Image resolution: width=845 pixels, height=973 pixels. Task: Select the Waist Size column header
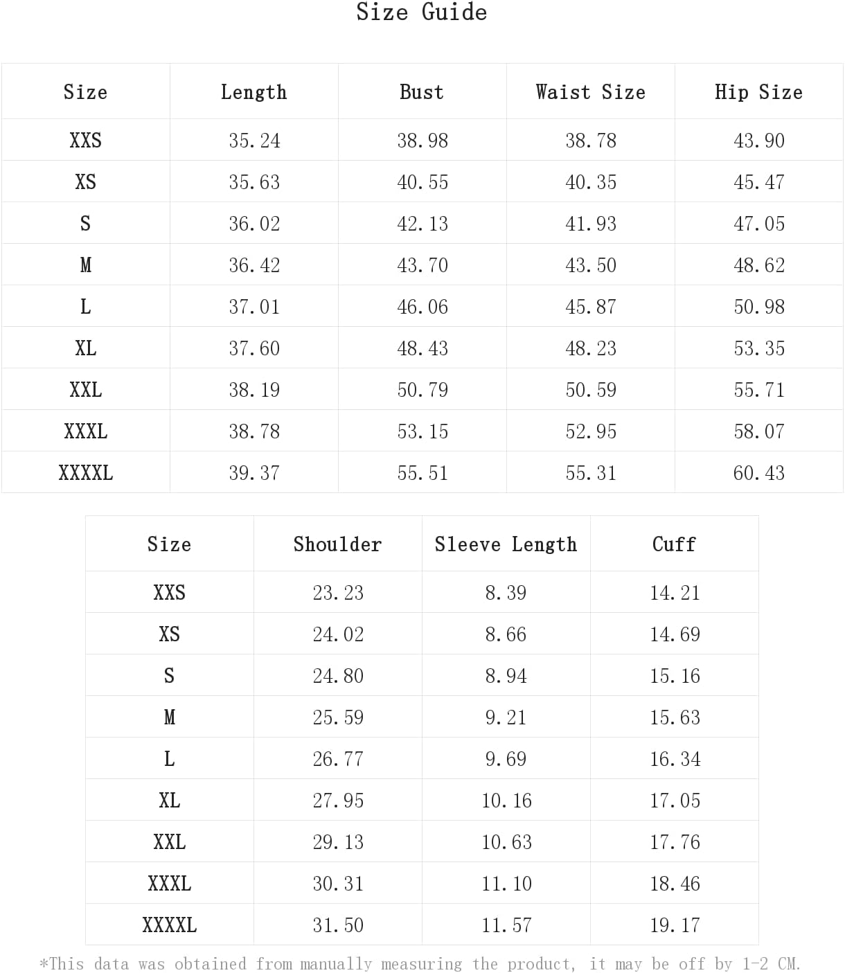coord(590,92)
